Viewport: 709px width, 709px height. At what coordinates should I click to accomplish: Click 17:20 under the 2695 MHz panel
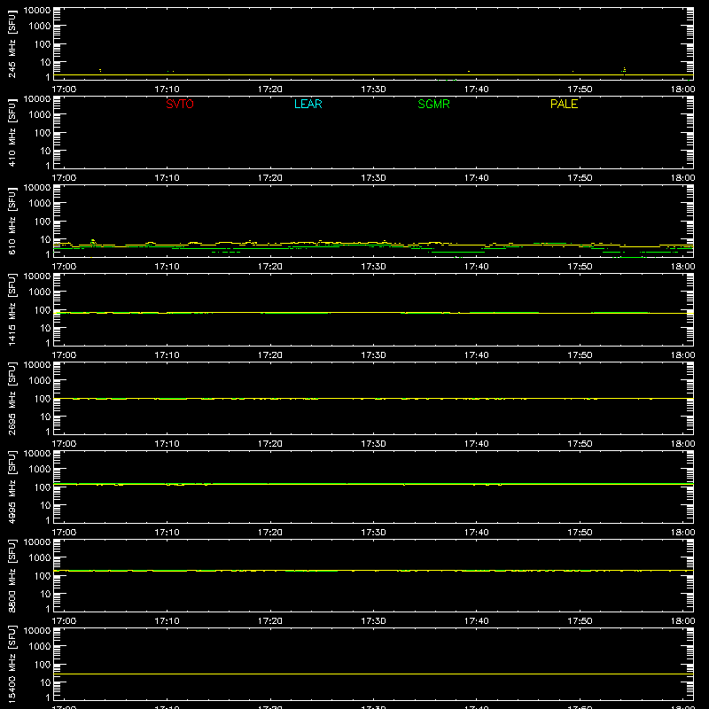coord(270,444)
